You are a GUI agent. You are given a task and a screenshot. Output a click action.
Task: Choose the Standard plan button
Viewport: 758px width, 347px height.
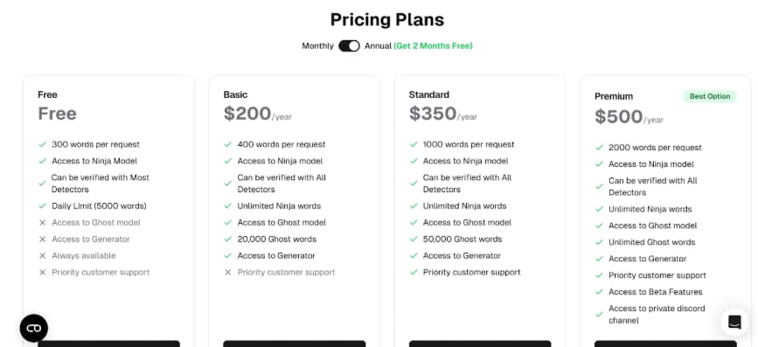click(x=480, y=344)
